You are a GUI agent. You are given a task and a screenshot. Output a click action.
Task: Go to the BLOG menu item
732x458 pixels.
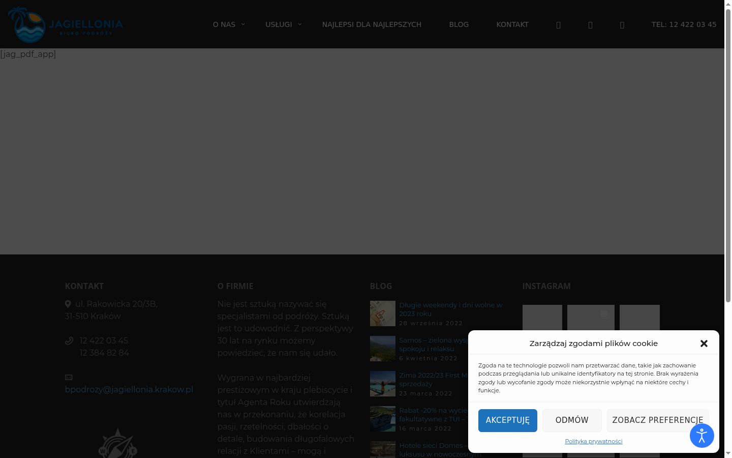(x=459, y=24)
